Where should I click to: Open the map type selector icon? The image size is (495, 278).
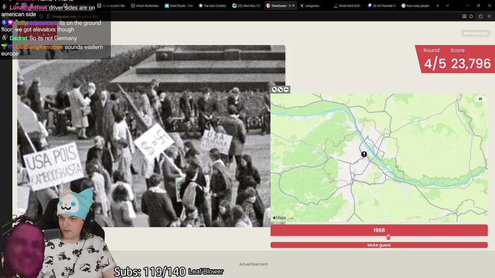pyautogui.click(x=480, y=99)
